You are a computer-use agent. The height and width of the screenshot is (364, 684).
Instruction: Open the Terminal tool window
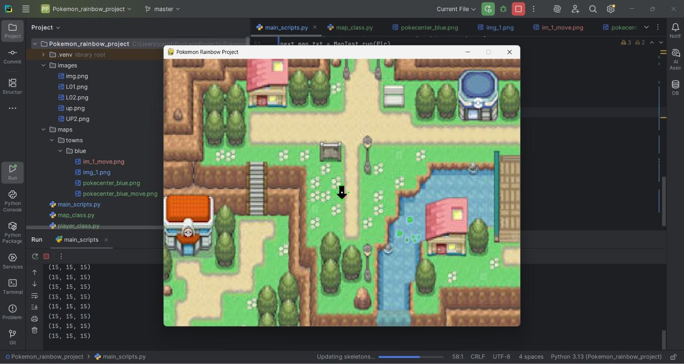coord(12,286)
